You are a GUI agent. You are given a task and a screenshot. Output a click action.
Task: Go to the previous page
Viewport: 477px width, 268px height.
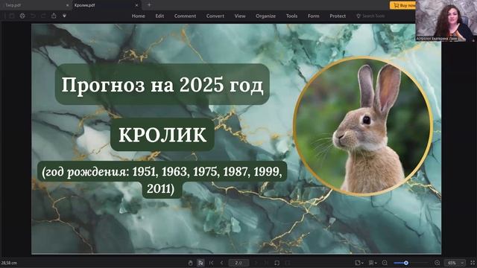[221, 263]
